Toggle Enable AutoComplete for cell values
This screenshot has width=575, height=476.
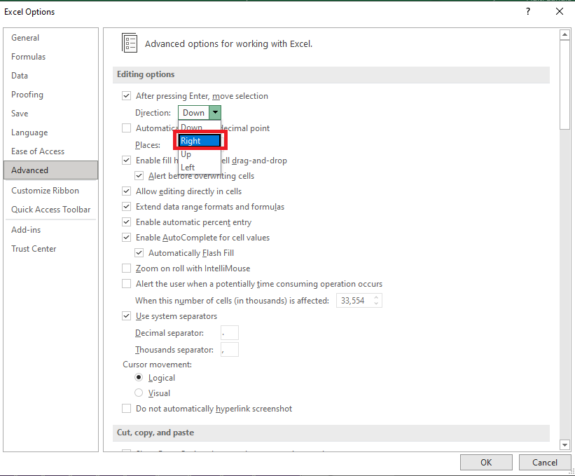pyautogui.click(x=127, y=238)
